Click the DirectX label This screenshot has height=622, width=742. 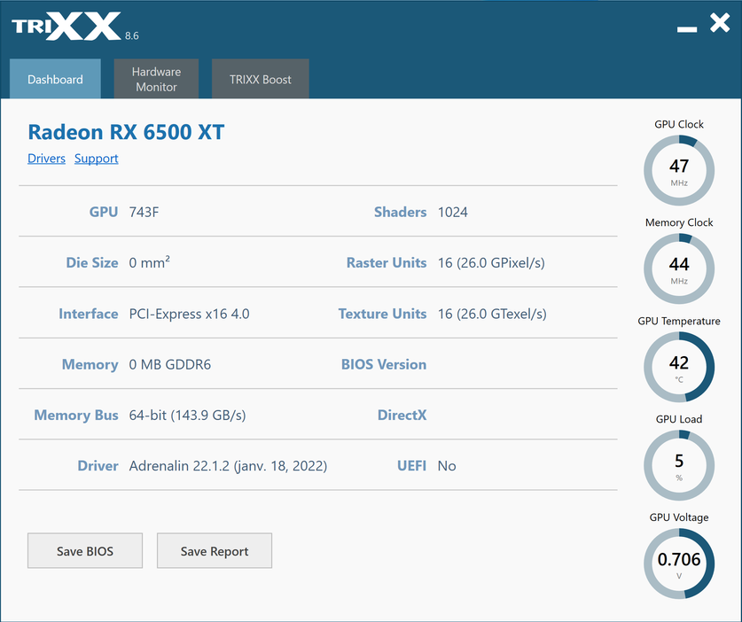402,416
